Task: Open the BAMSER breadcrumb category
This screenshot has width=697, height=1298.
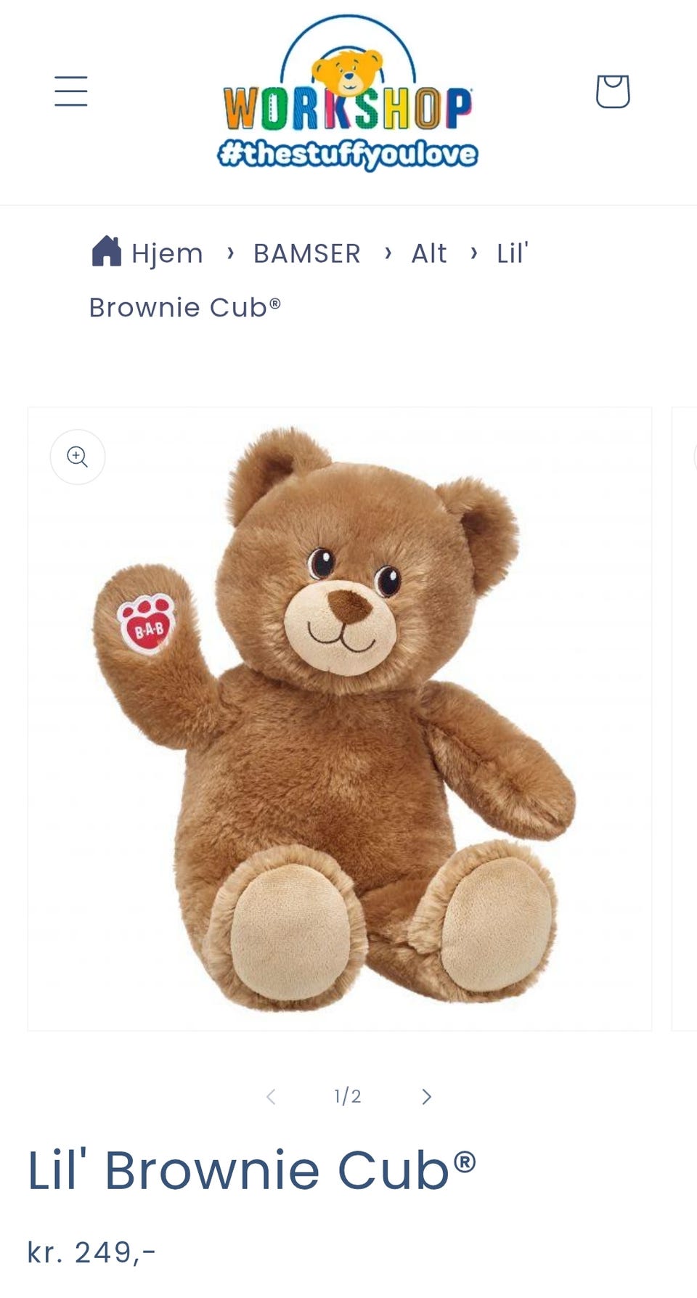Action: point(306,253)
